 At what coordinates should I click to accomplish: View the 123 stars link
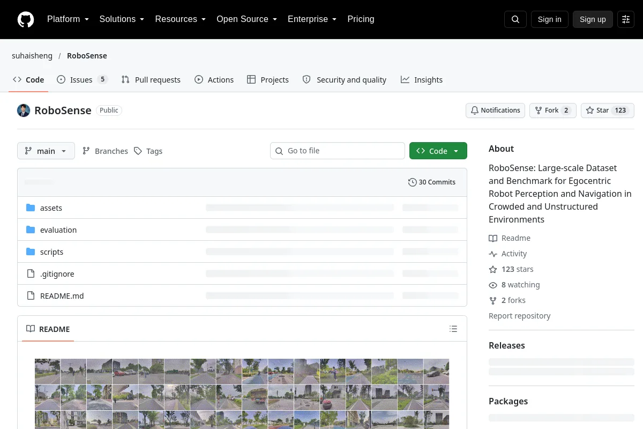(511, 269)
